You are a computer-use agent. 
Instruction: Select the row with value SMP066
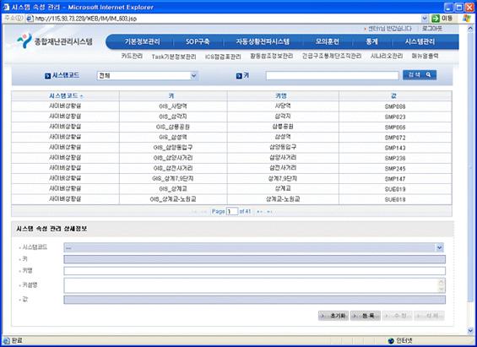pos(232,127)
